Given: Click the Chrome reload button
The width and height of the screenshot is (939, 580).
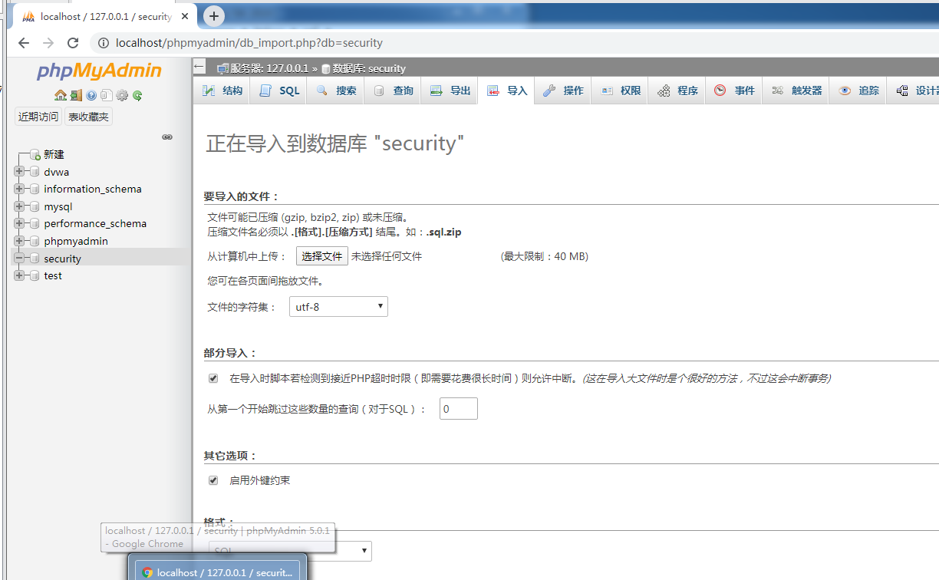Looking at the screenshot, I should pos(73,43).
